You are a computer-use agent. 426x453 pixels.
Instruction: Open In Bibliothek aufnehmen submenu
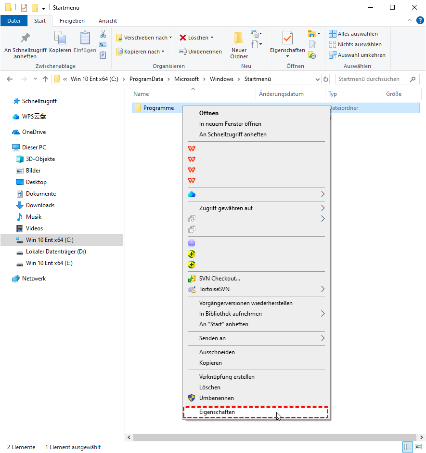pyautogui.click(x=256, y=314)
